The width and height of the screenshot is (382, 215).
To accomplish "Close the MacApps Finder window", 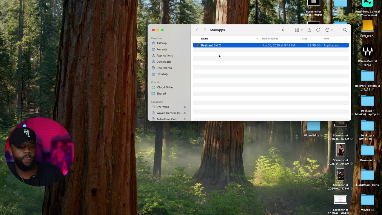I will pos(153,30).
